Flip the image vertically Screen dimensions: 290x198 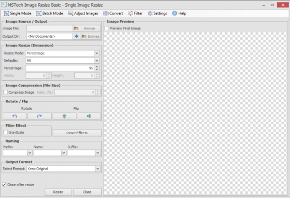64,116
